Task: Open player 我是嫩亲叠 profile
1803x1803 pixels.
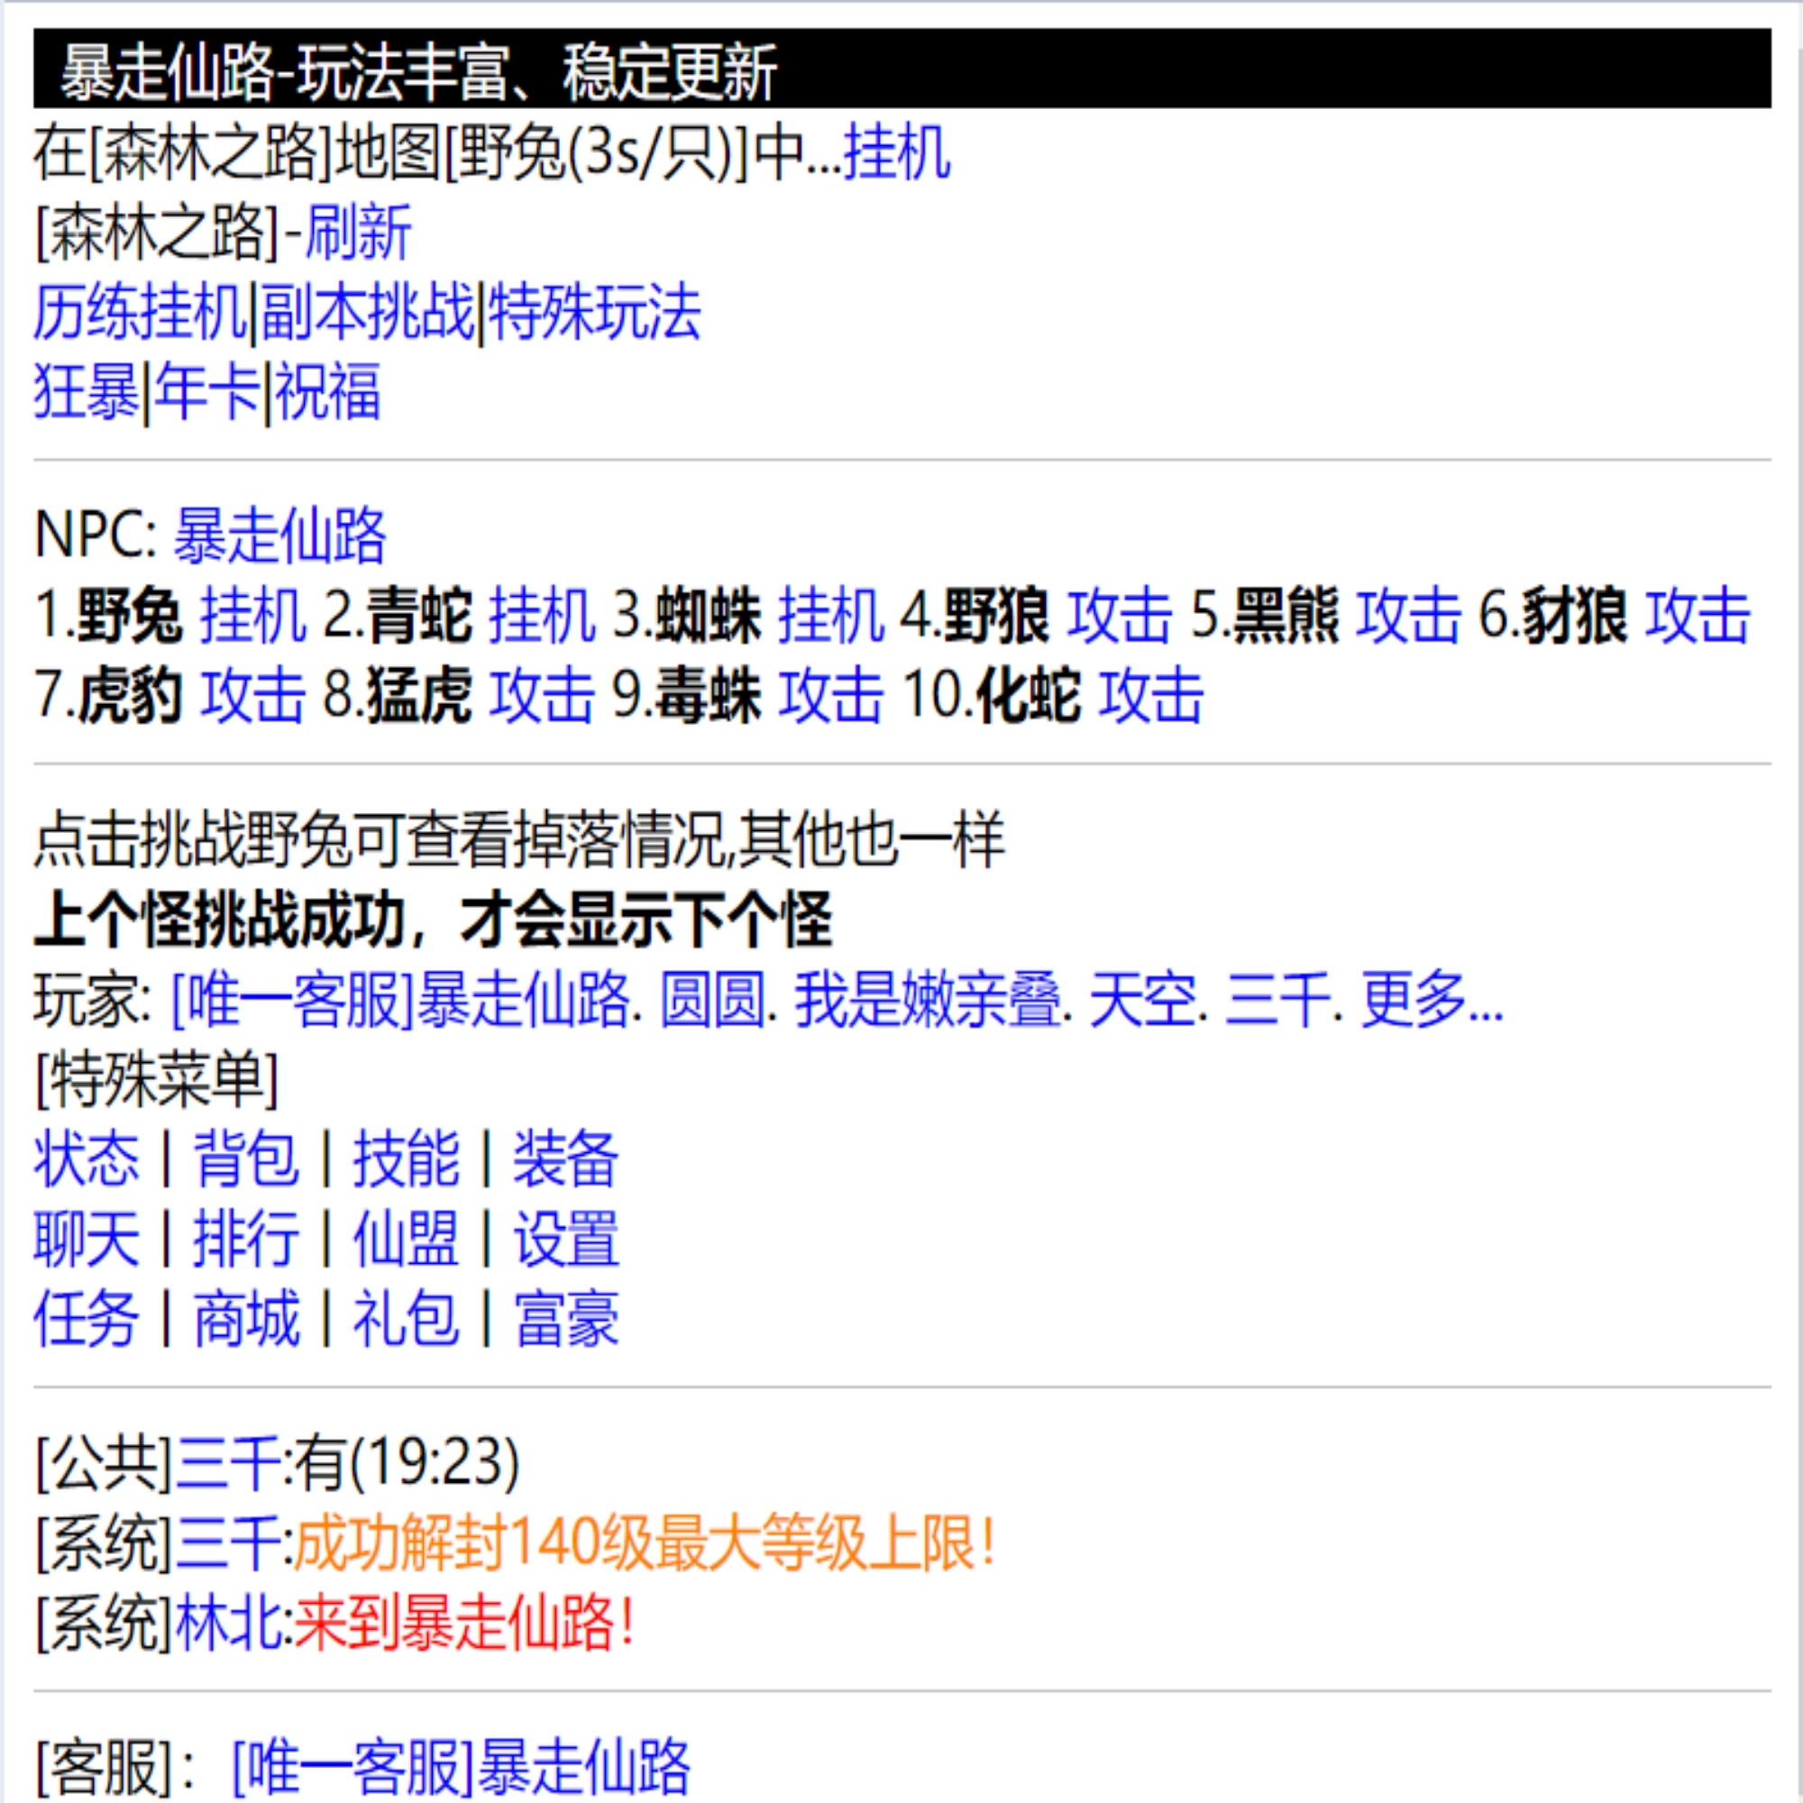Action: pyautogui.click(x=928, y=1000)
